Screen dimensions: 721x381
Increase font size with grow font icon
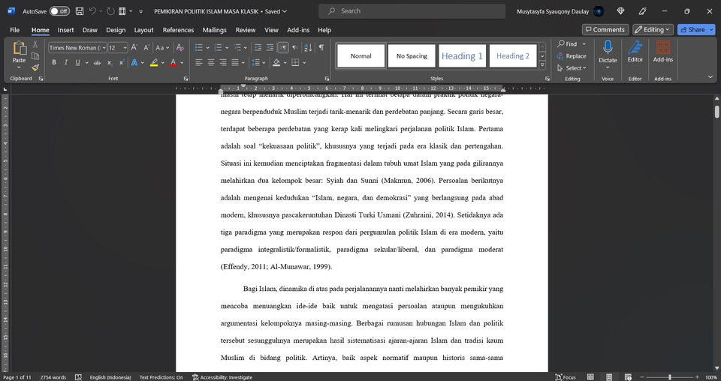134,47
